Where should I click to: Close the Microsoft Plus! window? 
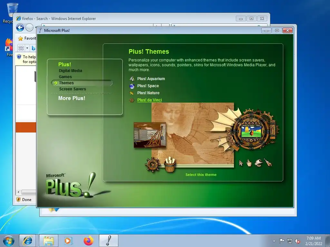[287, 31]
